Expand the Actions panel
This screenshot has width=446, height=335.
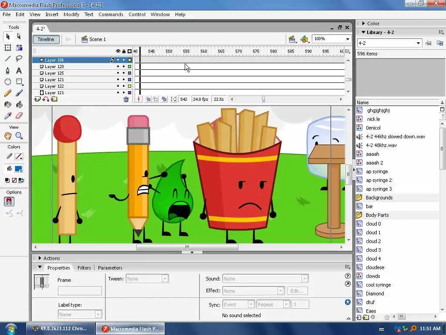click(40, 258)
